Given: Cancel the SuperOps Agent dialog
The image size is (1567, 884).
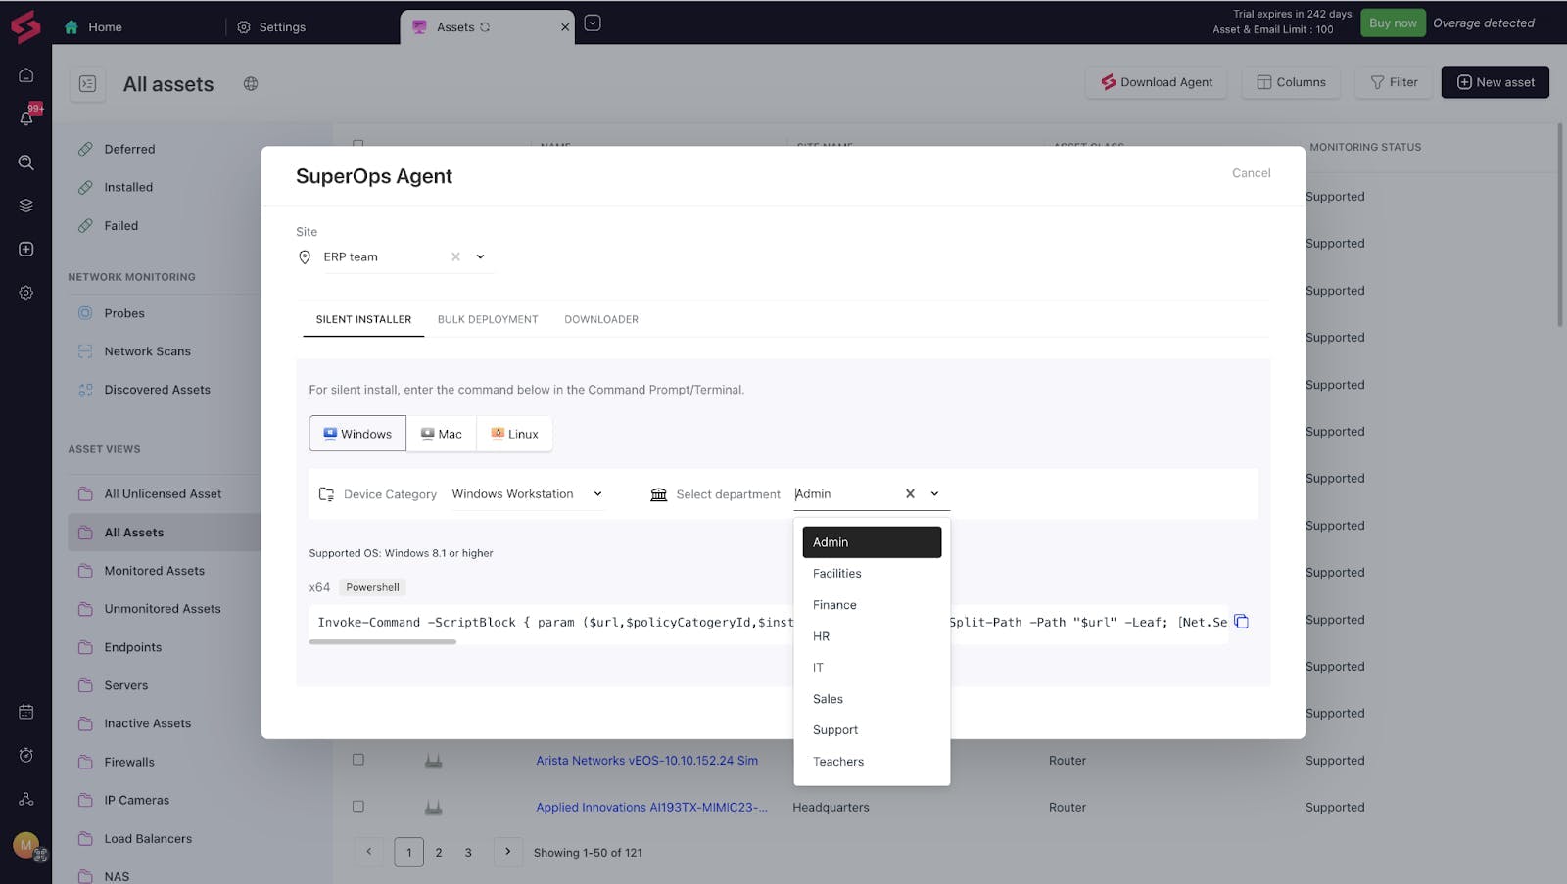Looking at the screenshot, I should pyautogui.click(x=1251, y=173).
